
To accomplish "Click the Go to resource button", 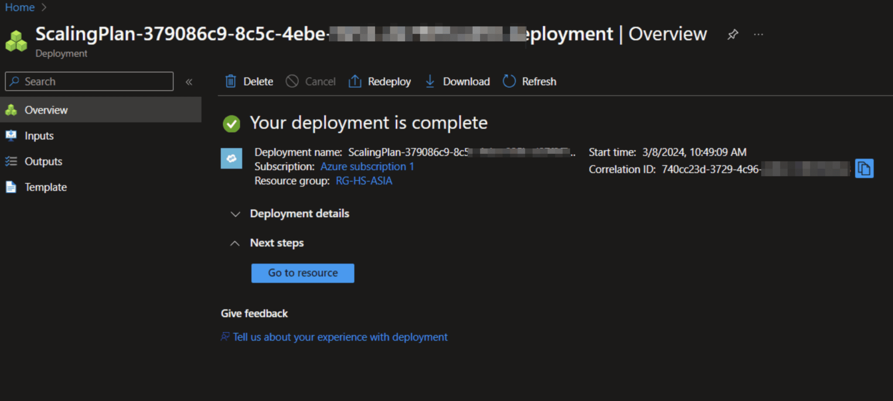I will [302, 273].
